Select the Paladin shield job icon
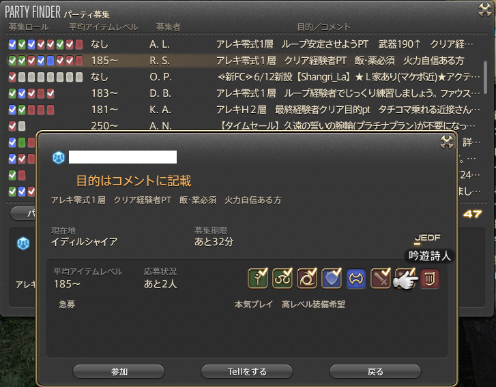The image size is (496, 387). (x=332, y=279)
